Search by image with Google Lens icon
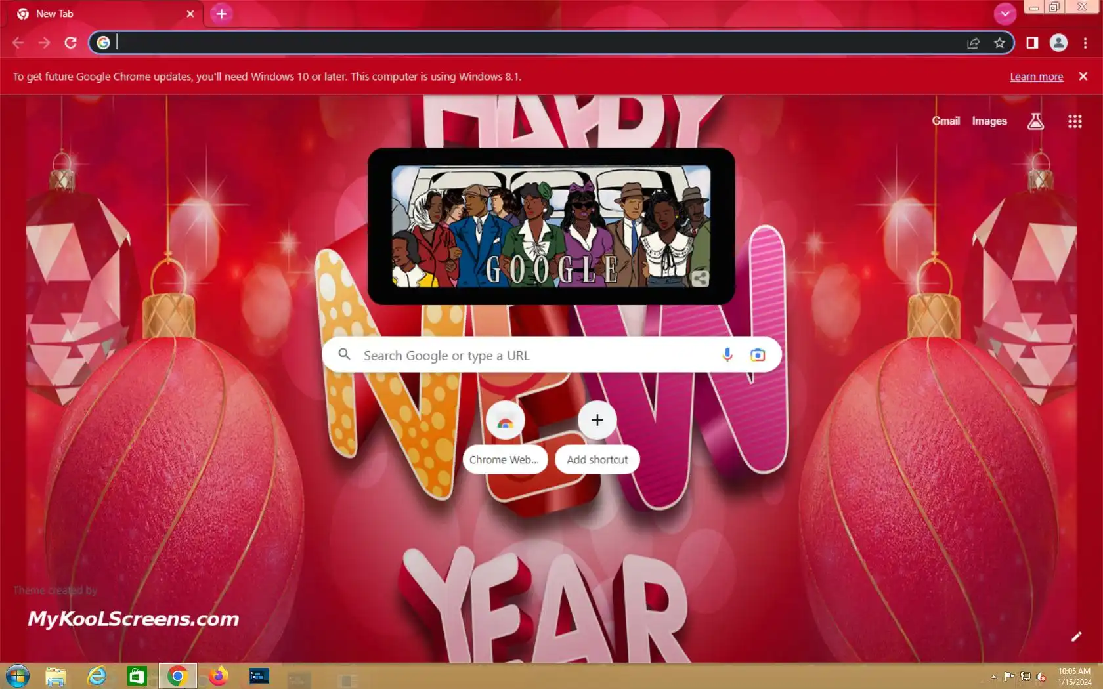Viewport: 1103px width, 689px height. click(x=758, y=355)
